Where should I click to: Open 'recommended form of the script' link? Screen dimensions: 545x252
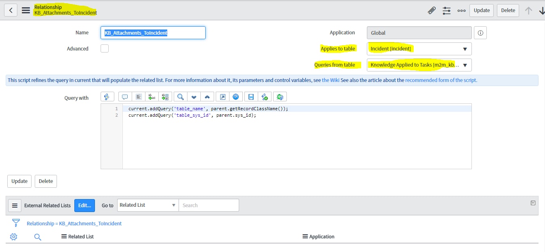441,80
